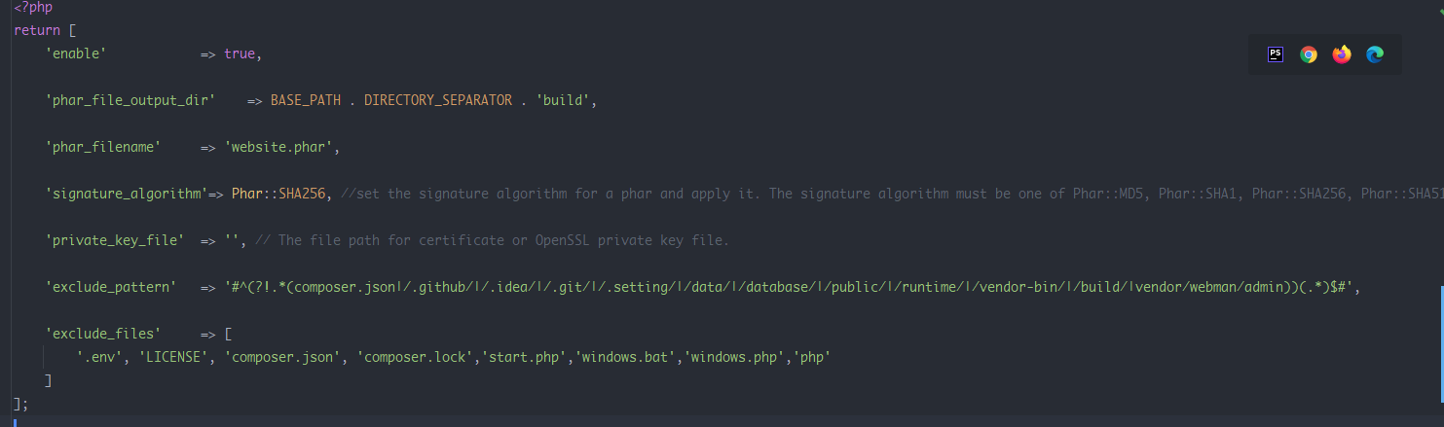Open file in Microsoft Edge browser
Viewport: 1444px width, 427px height.
1375,54
